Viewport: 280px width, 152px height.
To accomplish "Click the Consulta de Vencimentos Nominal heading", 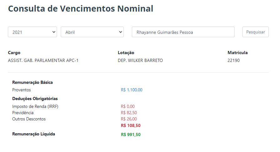I will [x=80, y=9].
